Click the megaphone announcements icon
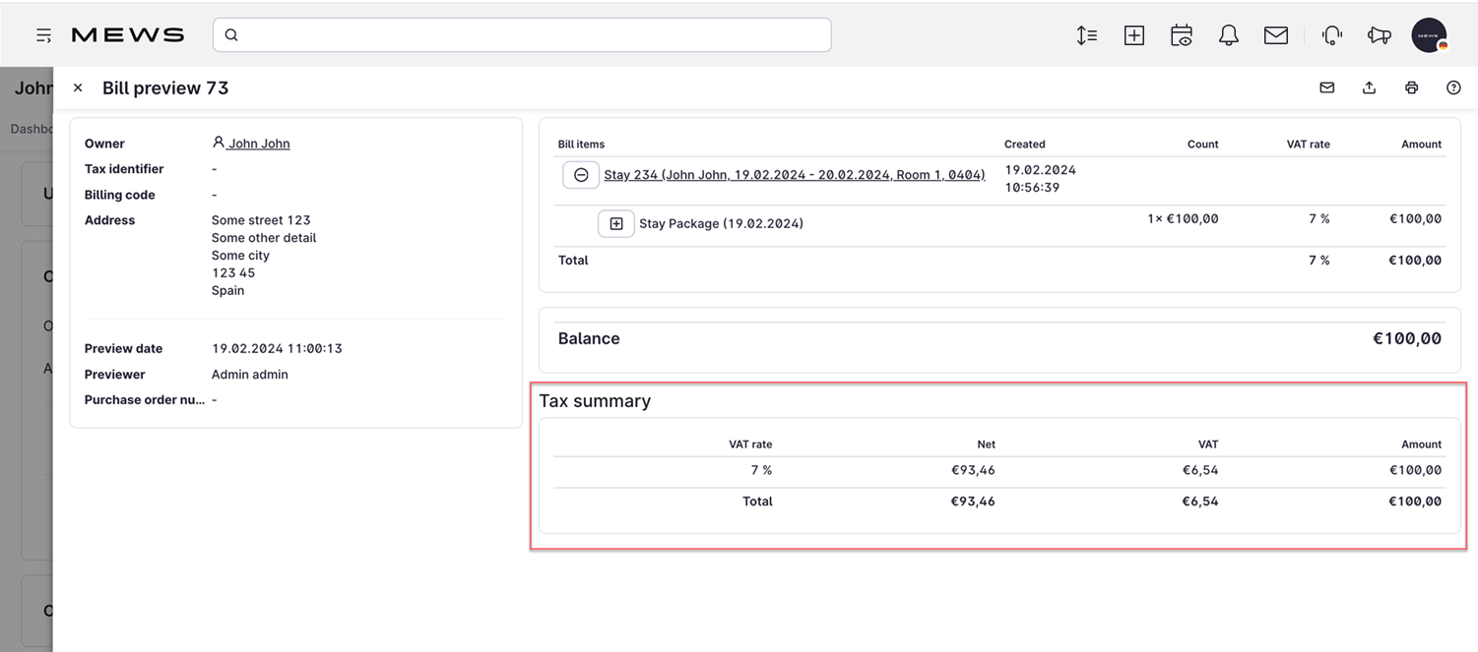This screenshot has height=652, width=1478. click(1380, 35)
